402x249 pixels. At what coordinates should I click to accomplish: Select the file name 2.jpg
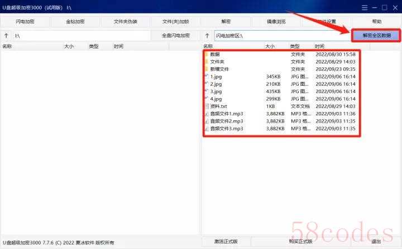pyautogui.click(x=216, y=84)
